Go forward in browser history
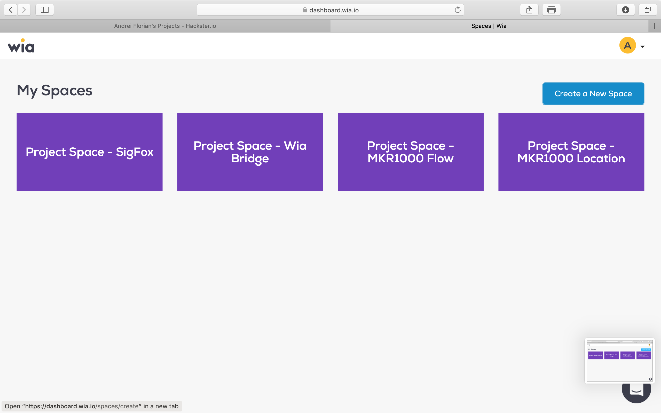Viewport: 661px width, 413px height. 24,10
